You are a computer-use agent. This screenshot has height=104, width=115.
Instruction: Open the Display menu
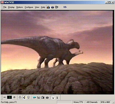pos(11,7)
